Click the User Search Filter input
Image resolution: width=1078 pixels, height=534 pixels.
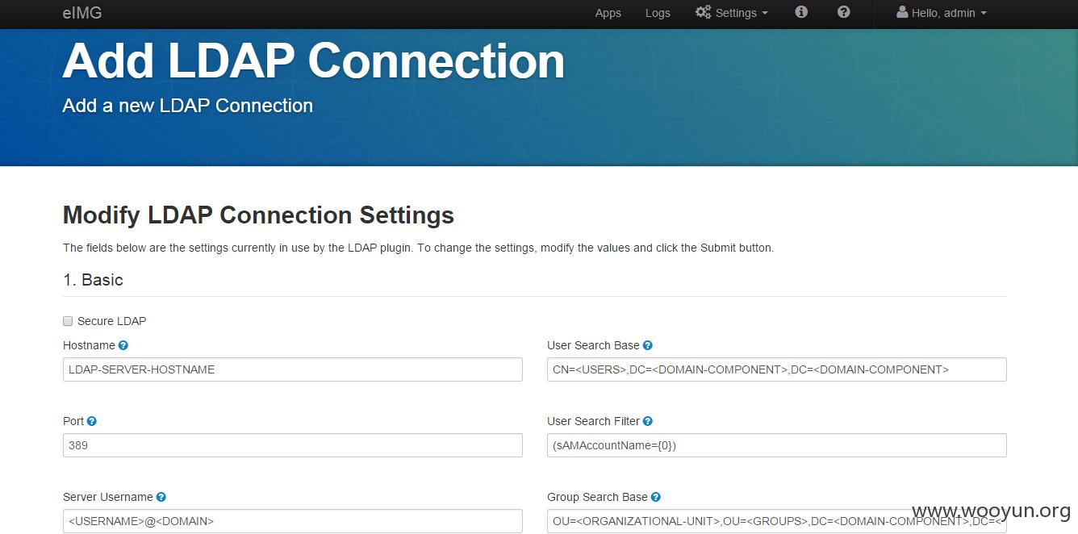tap(777, 445)
